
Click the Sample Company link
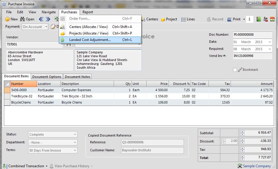pos(257,166)
